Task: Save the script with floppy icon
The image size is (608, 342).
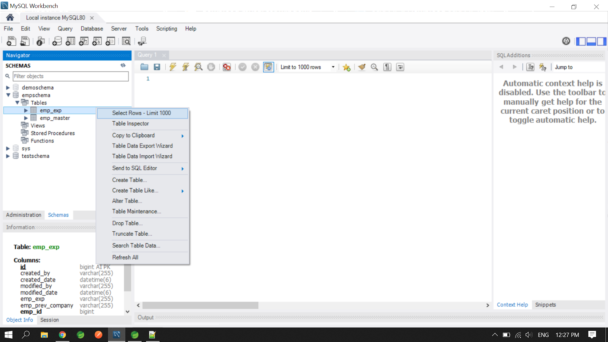Action: (157, 67)
